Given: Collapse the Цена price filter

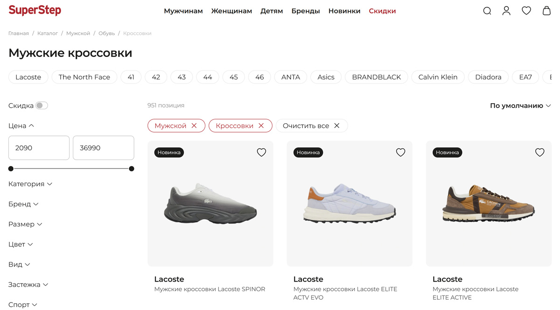Looking at the screenshot, I should pyautogui.click(x=21, y=126).
